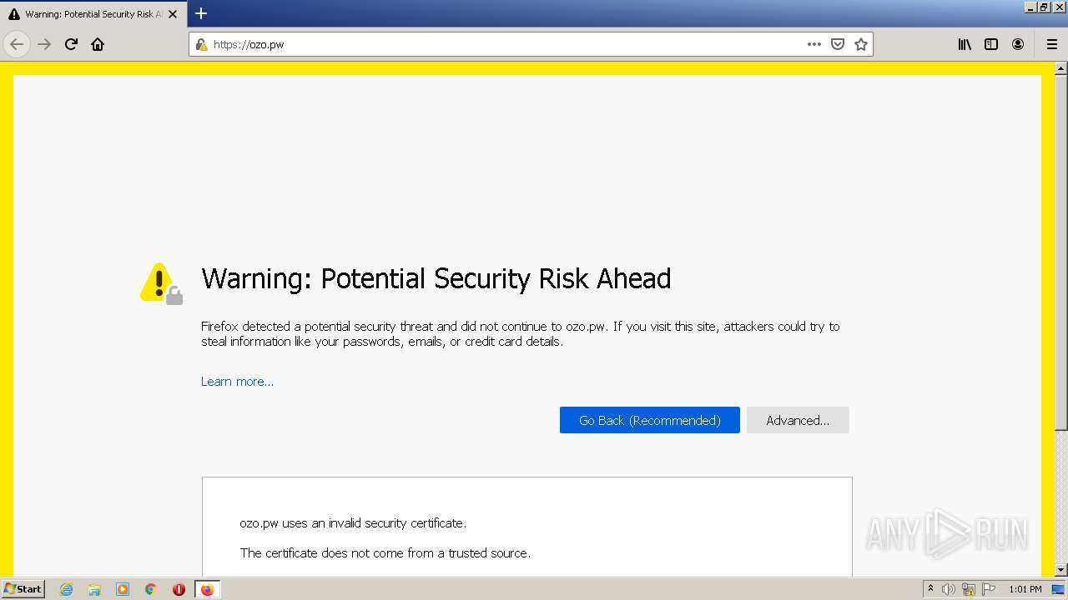Open a new tab

coord(201,13)
